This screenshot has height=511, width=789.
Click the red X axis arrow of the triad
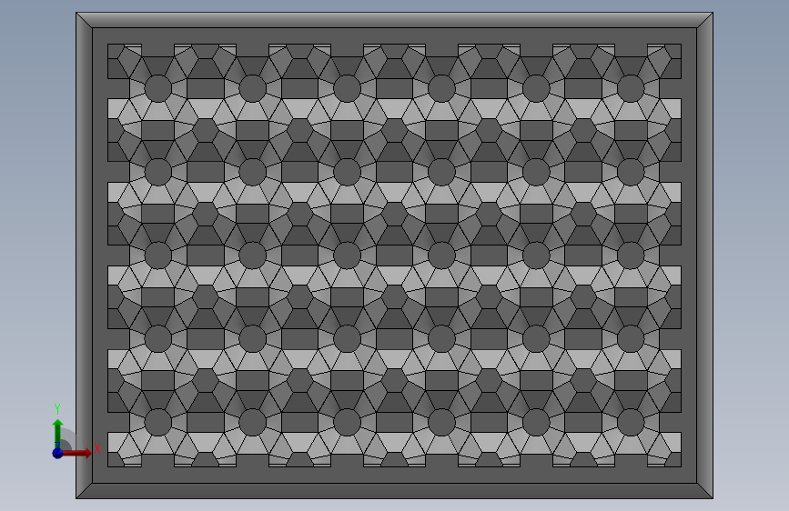[76, 453]
